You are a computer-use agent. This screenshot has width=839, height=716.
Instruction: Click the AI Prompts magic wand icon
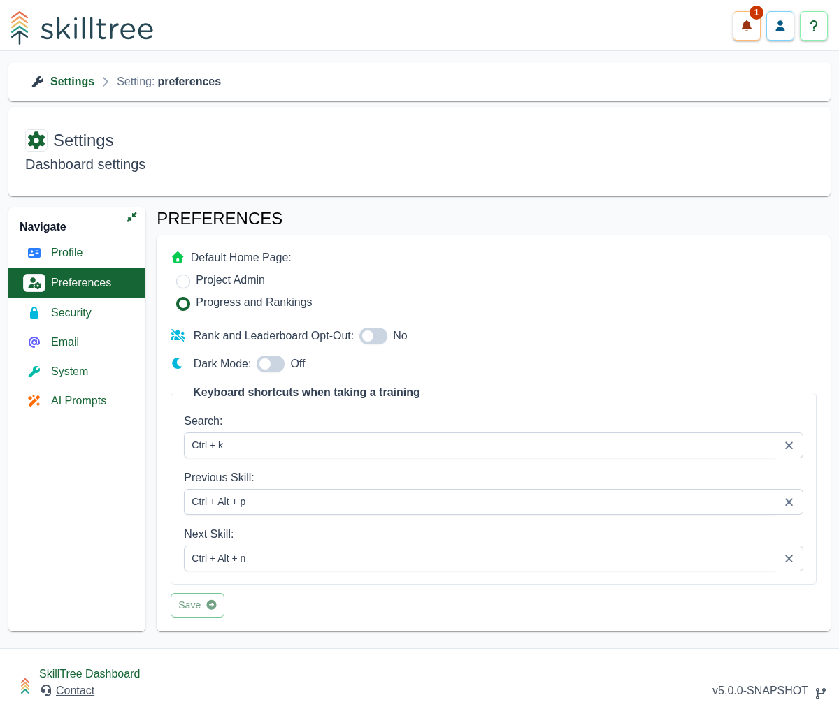34,401
